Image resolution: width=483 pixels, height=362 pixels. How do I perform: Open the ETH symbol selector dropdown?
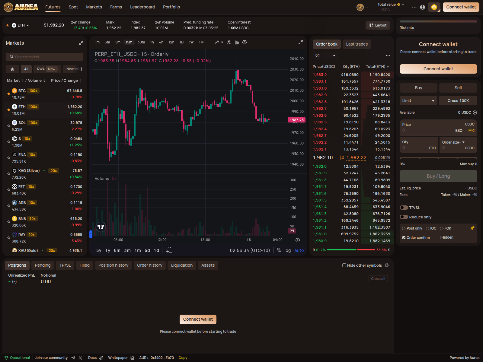coord(21,25)
